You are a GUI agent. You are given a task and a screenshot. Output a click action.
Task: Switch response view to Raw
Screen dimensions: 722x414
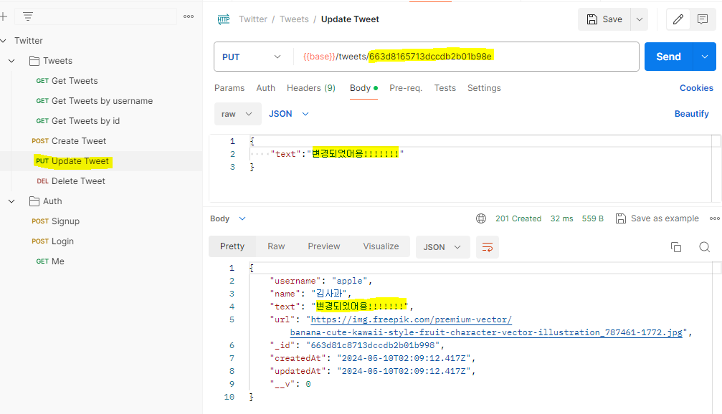[x=276, y=246]
